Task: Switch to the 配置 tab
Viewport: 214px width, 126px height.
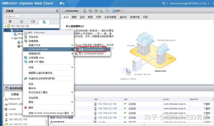Action: (x=90, y=17)
